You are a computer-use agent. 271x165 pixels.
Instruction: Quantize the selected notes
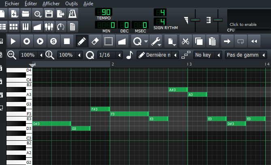point(137,41)
